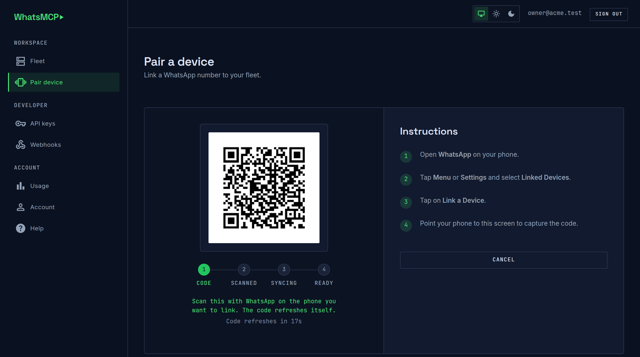Click the Fleet server icon in sidebar
Screen dimensions: 640x357
pyautogui.click(x=20, y=61)
